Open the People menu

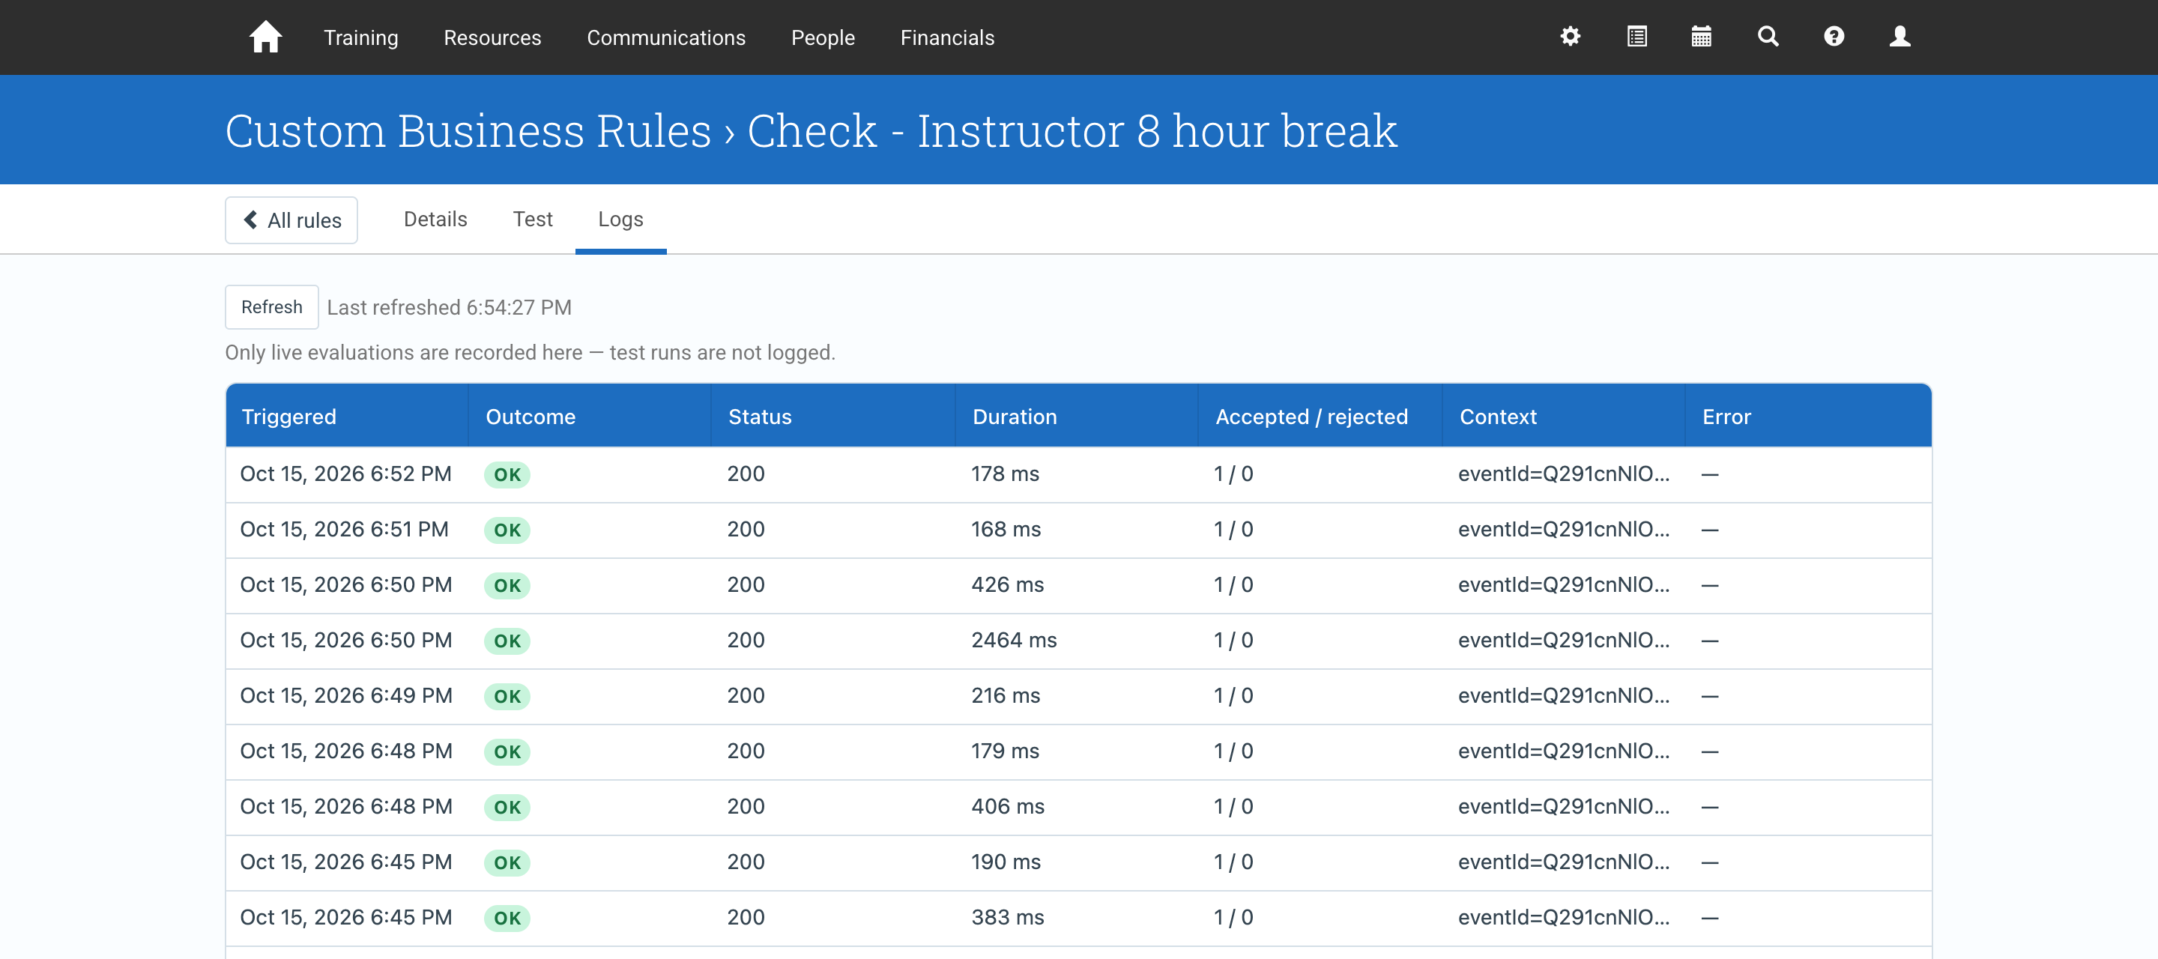(823, 37)
